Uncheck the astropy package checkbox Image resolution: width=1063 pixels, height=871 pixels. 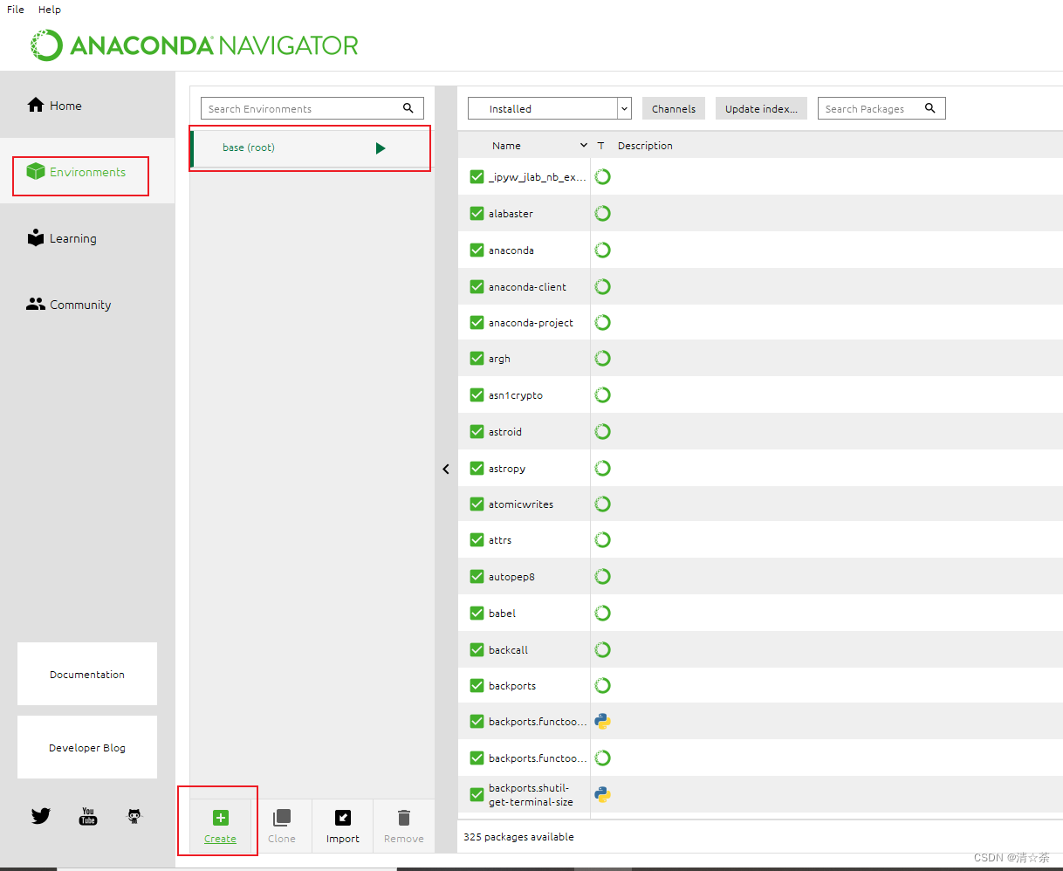(477, 468)
